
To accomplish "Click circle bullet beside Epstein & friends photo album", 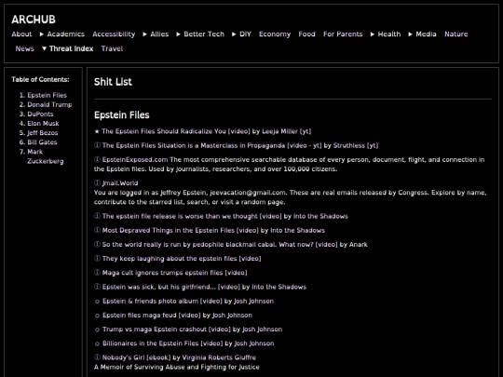I will click(x=97, y=302).
